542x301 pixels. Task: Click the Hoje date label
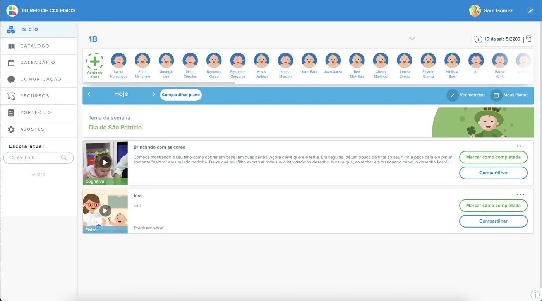tap(121, 94)
